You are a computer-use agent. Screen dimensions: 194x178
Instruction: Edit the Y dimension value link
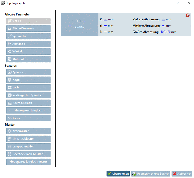point(105,26)
